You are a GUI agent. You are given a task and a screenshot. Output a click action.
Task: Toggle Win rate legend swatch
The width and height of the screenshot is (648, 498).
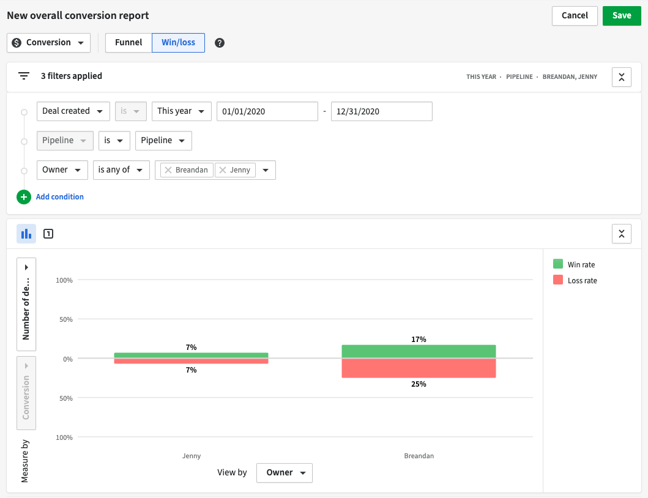pos(558,264)
